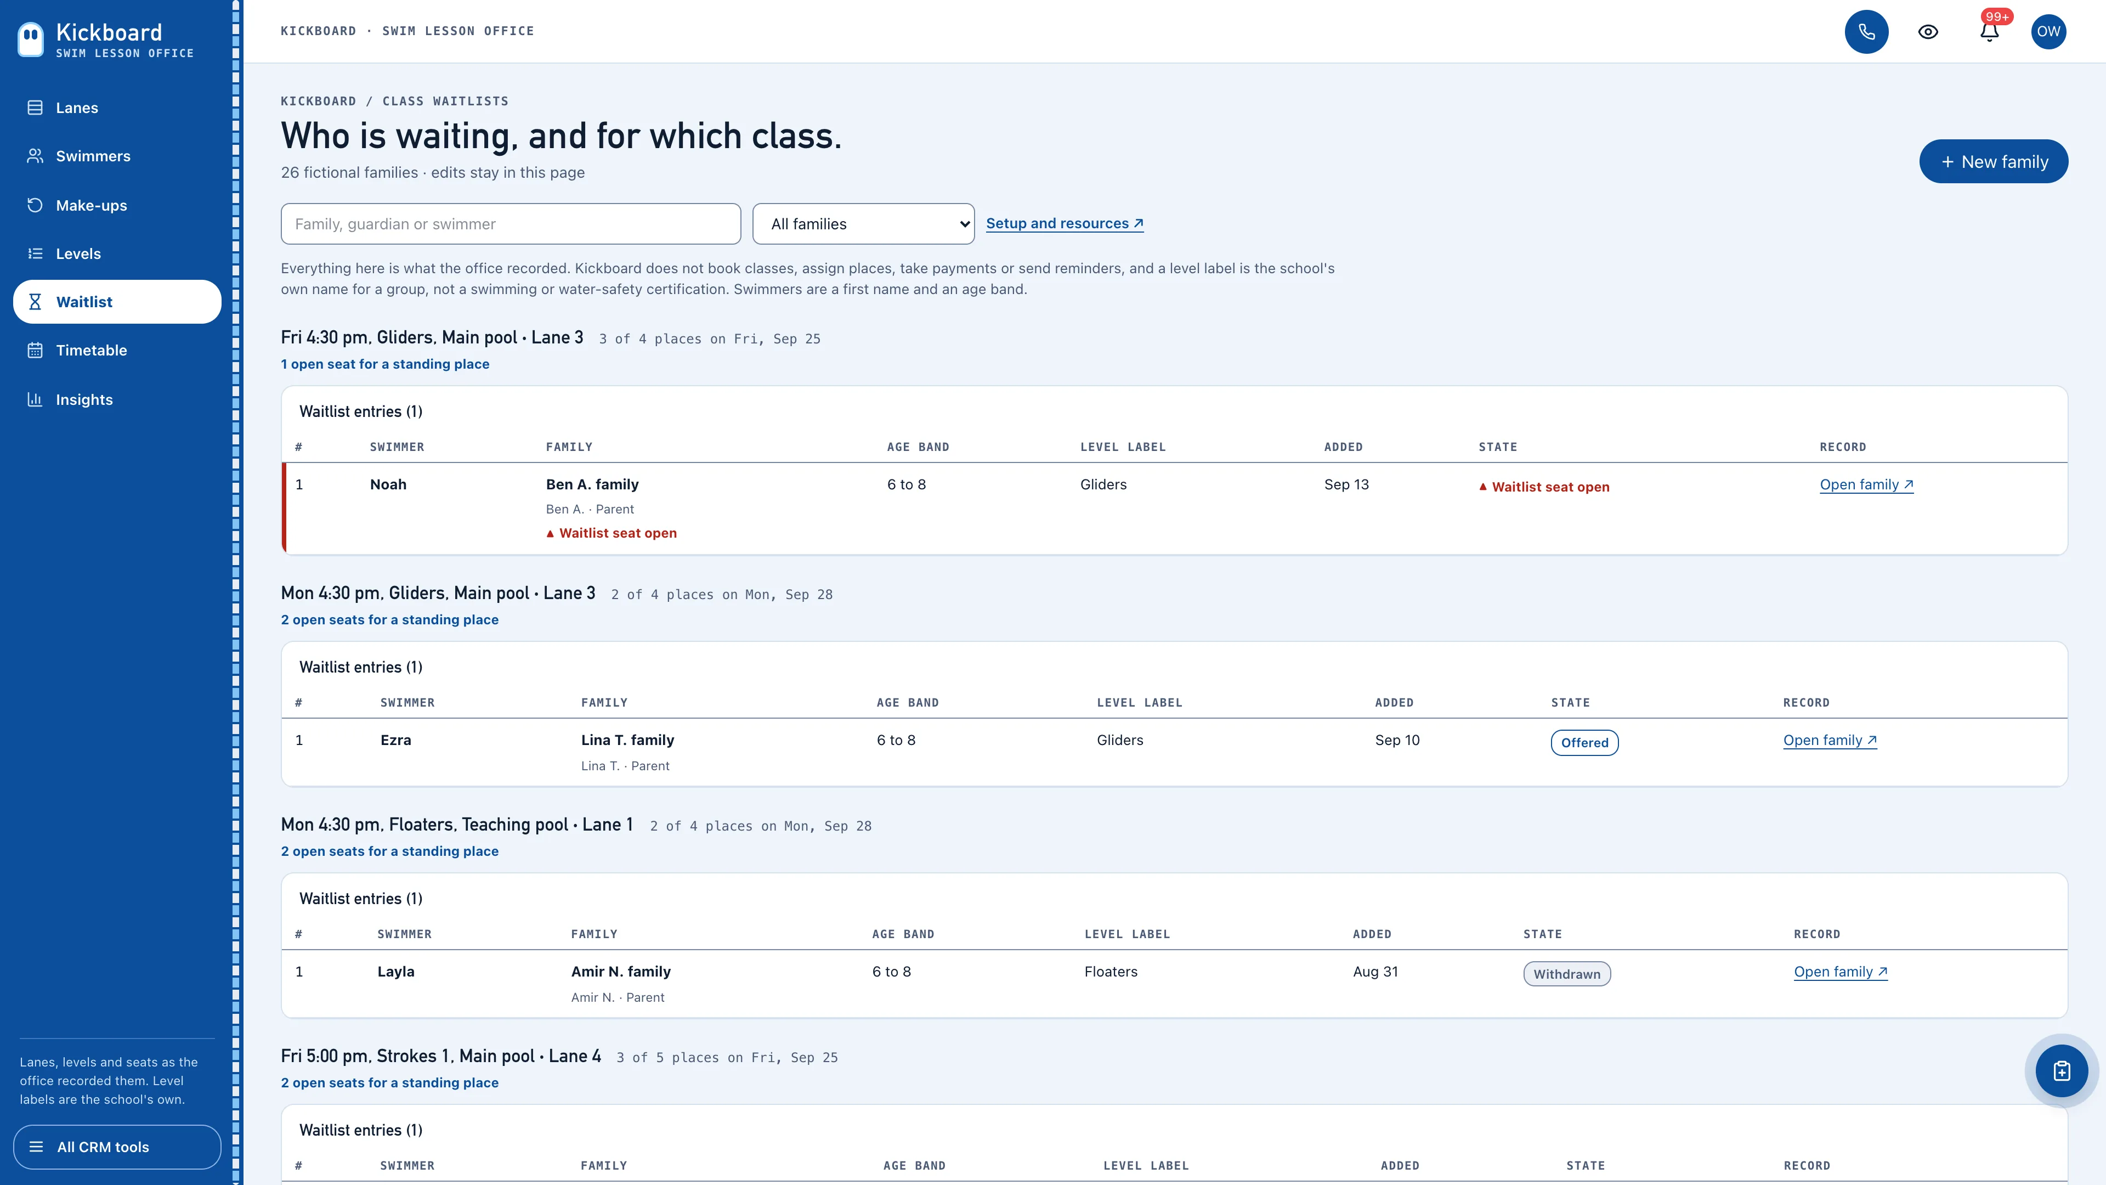
Task: Click the Sep 10 added date
Action: [1397, 740]
